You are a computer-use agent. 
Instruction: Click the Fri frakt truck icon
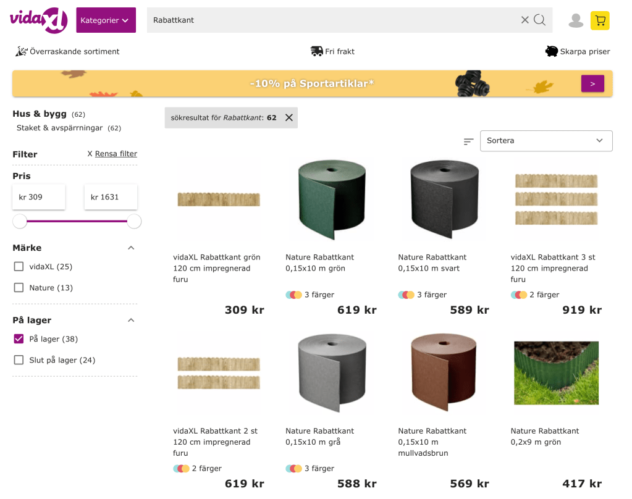317,51
